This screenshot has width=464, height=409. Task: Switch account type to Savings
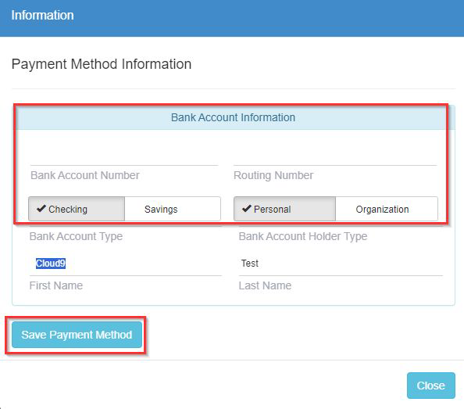tap(173, 209)
